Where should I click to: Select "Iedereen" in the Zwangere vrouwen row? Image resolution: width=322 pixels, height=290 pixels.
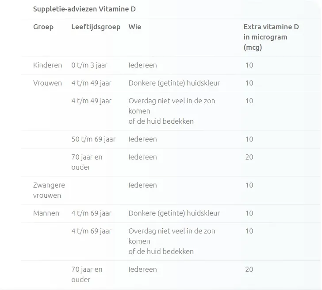tap(142, 185)
